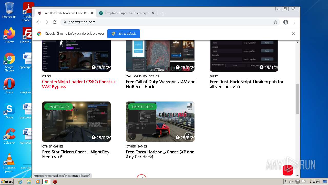
Task: Open the Rust script thumbnail image
Action: click(x=244, y=56)
